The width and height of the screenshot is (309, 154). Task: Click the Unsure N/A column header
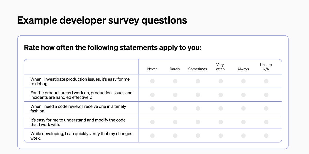coord(266,67)
